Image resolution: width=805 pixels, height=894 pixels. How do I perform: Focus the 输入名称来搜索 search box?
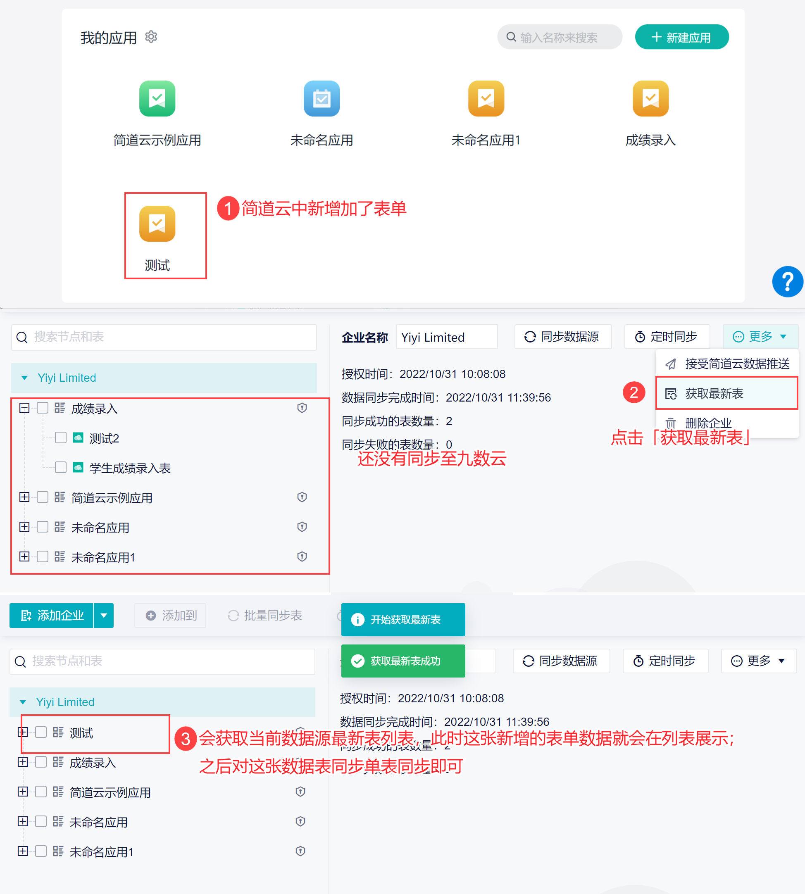tap(560, 37)
